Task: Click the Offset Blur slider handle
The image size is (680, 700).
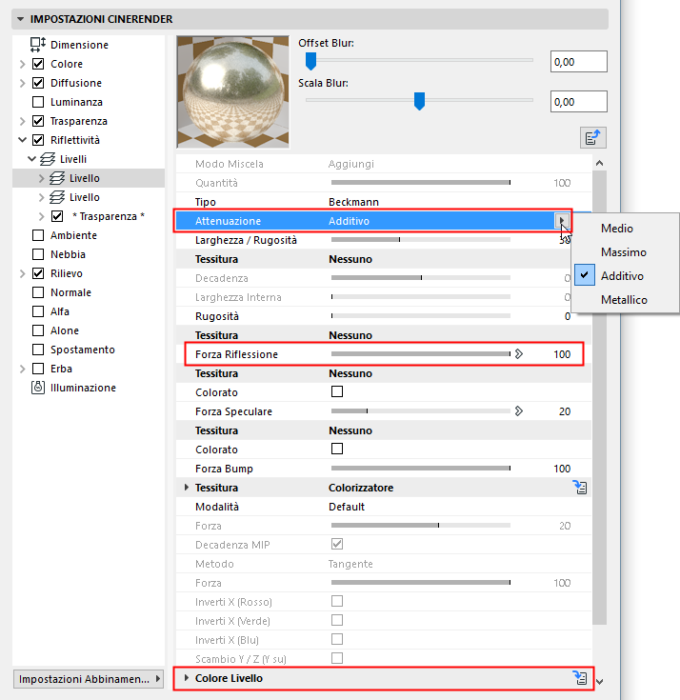Action: click(310, 61)
